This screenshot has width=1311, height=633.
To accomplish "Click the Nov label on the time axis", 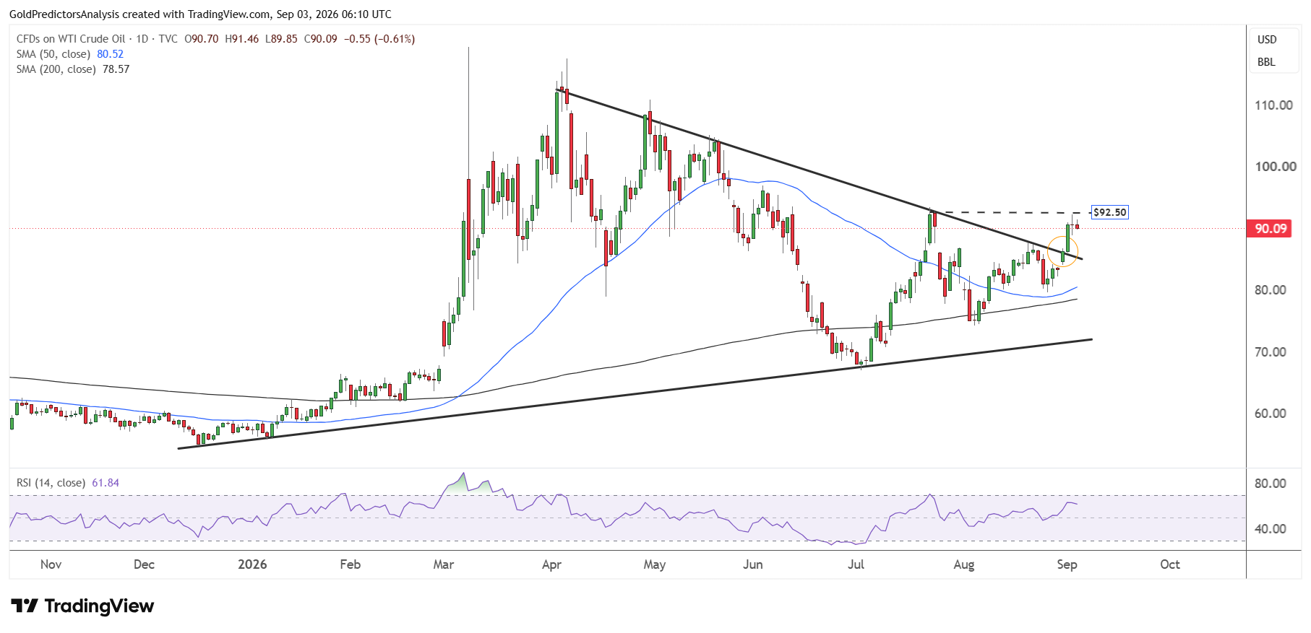I will [x=51, y=564].
